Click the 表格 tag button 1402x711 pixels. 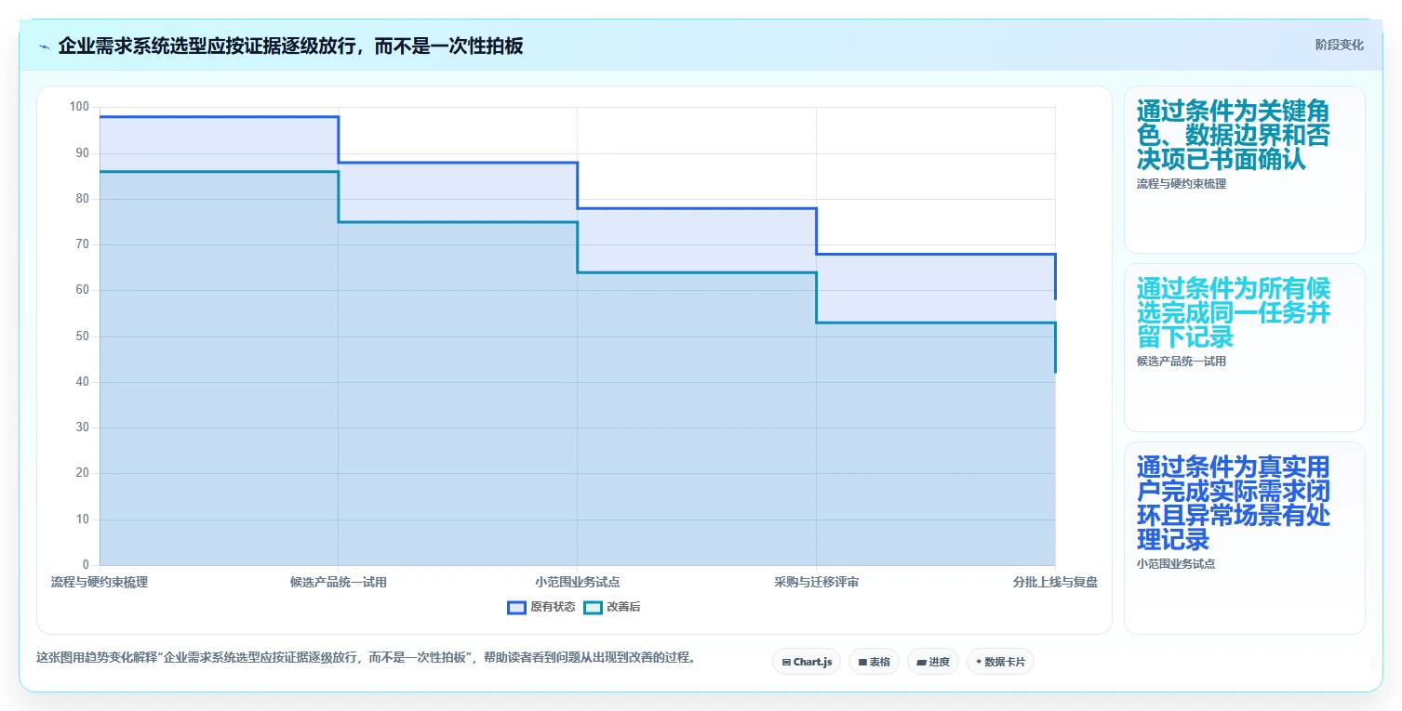point(874,662)
